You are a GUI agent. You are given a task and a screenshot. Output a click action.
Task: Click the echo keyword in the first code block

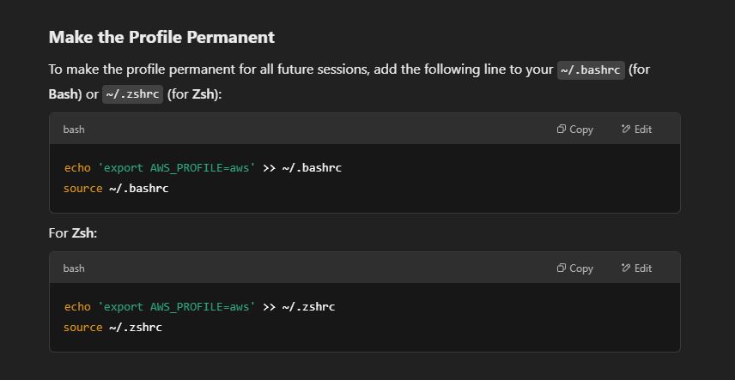[x=77, y=168]
